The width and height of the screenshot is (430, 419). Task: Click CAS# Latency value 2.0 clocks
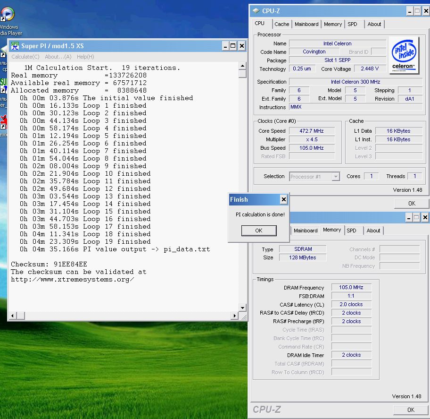pos(351,304)
